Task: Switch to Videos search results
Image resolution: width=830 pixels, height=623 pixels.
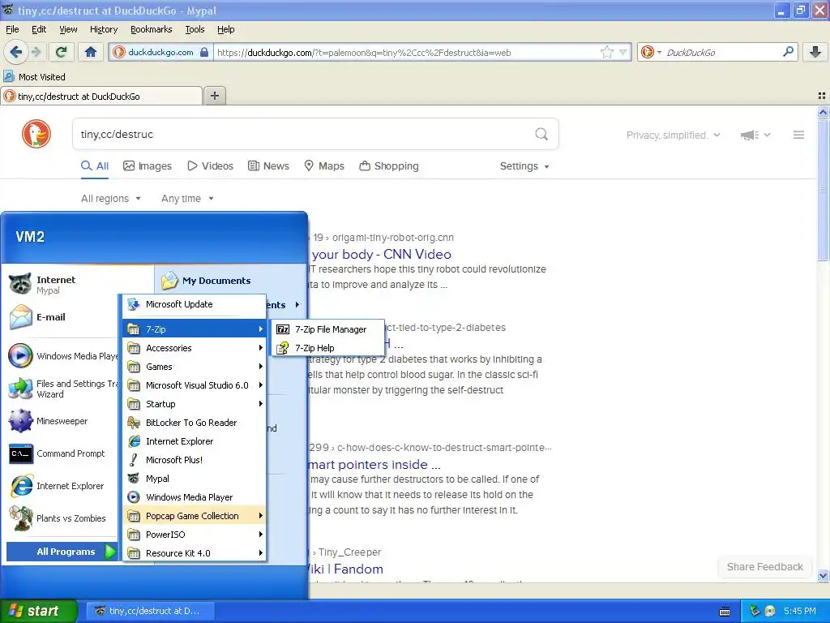Action: [210, 165]
